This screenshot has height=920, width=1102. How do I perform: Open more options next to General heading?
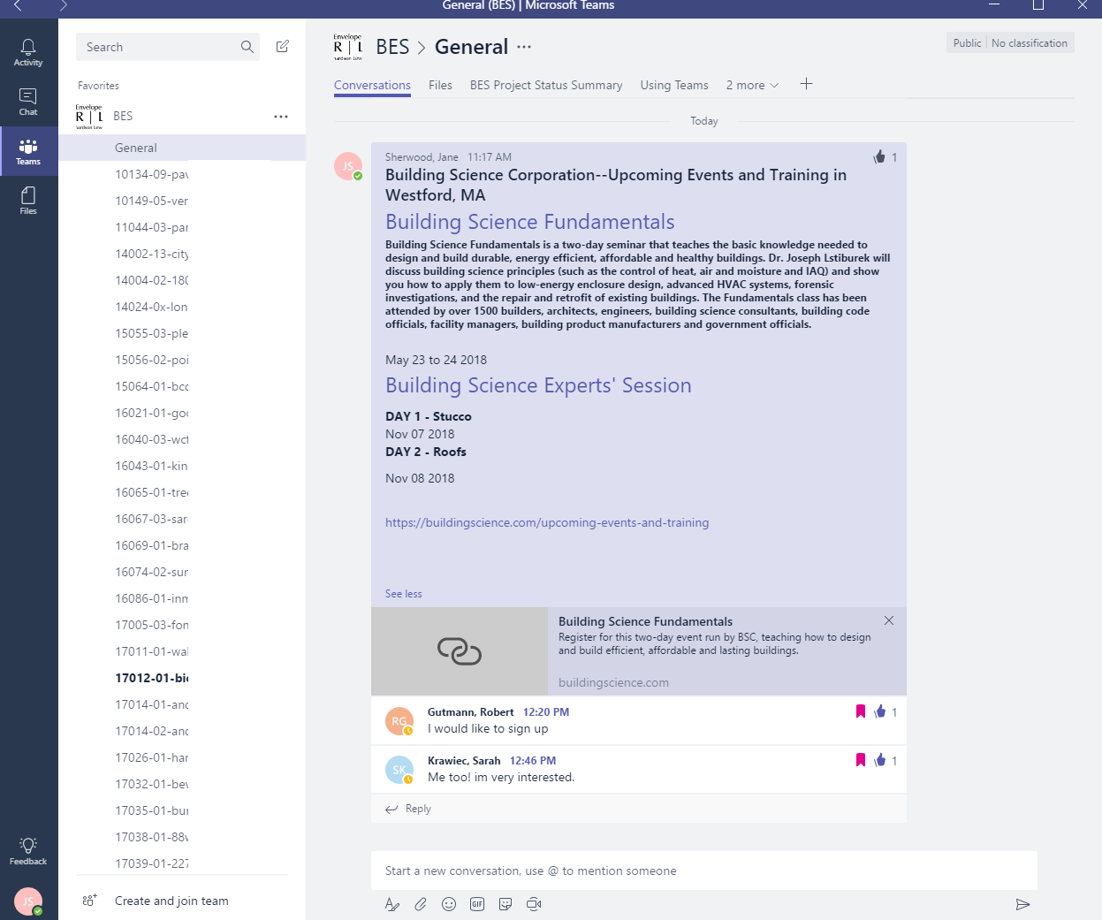(x=524, y=47)
